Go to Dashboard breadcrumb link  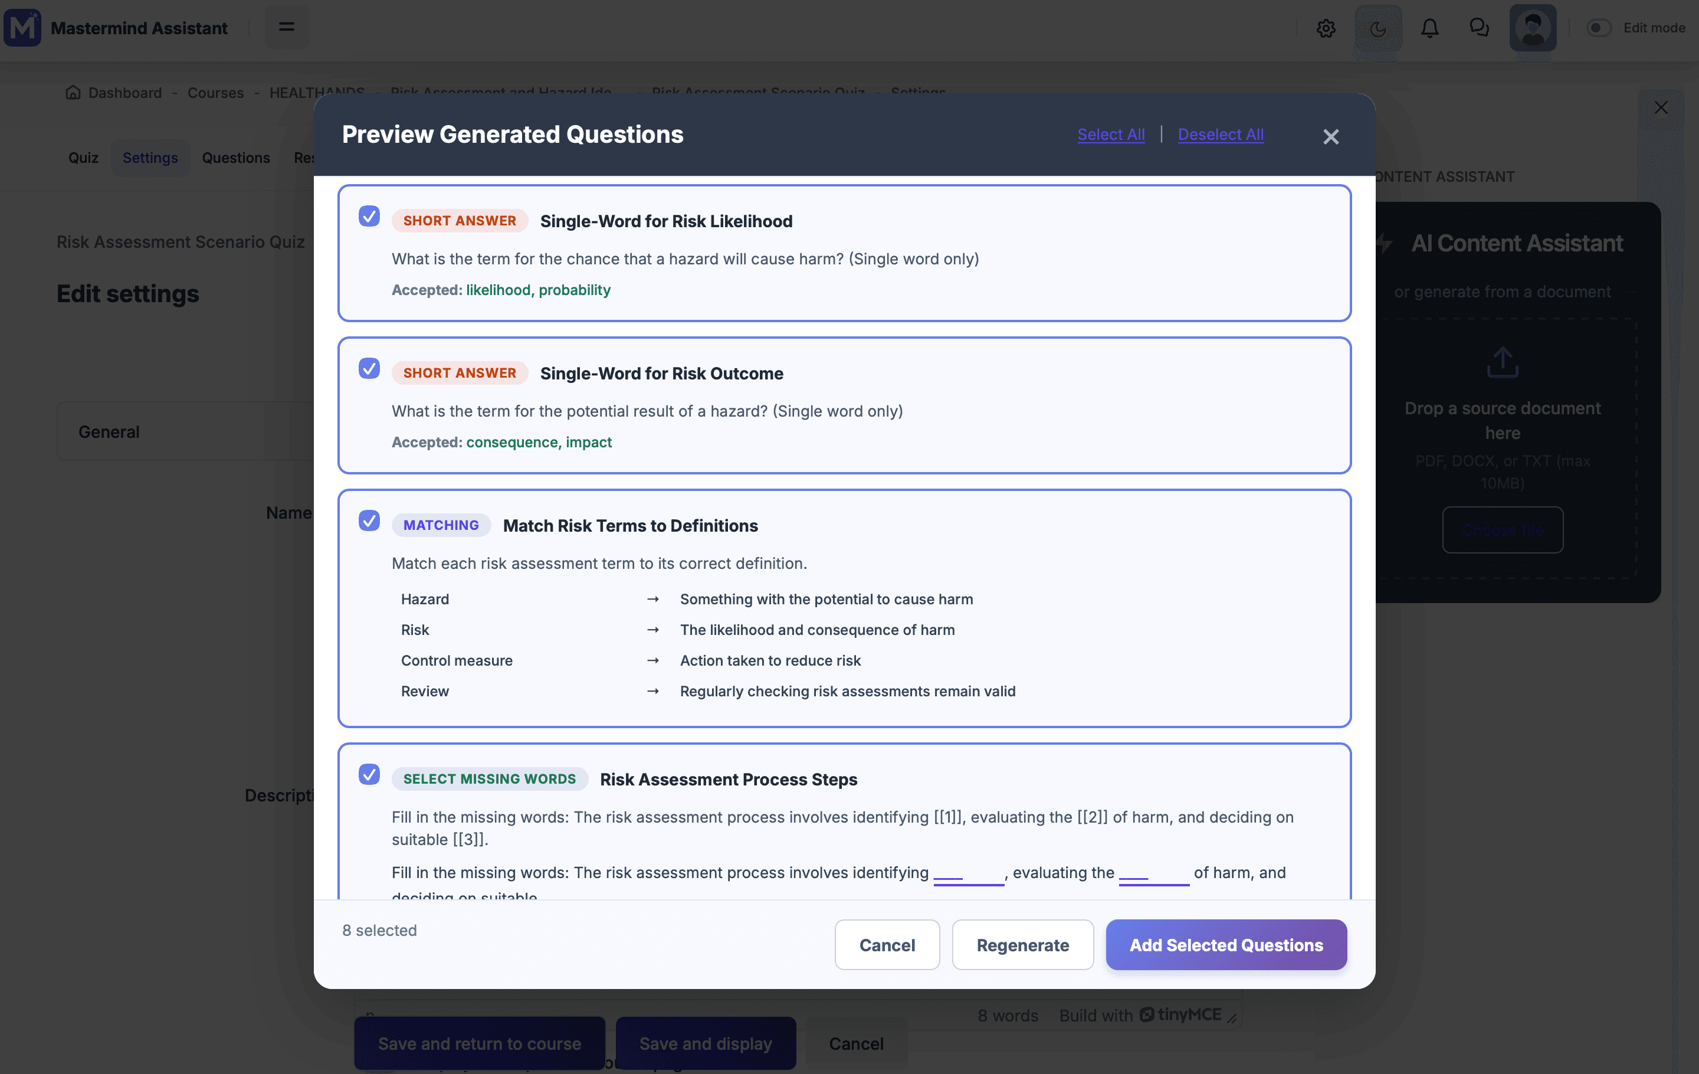pos(125,93)
